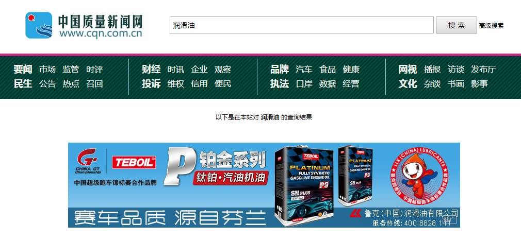Image resolution: width=521 pixels, height=241 pixels.
Task: Click the 中国质量新闻网 site logo
Action: pyautogui.click(x=84, y=25)
